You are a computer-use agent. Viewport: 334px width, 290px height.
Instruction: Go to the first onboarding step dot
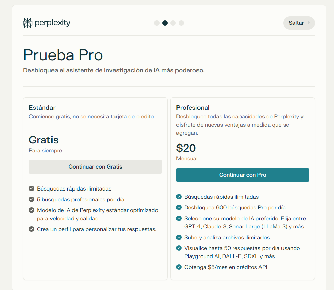(157, 23)
